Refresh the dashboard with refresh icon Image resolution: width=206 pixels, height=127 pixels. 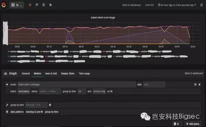tap(201, 5)
